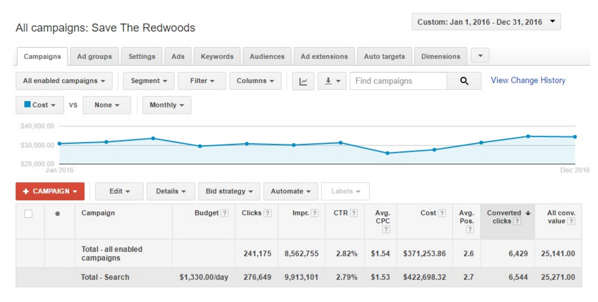Screen dimensions: 598x302
Task: Switch to the Ads tab
Action: tap(178, 57)
